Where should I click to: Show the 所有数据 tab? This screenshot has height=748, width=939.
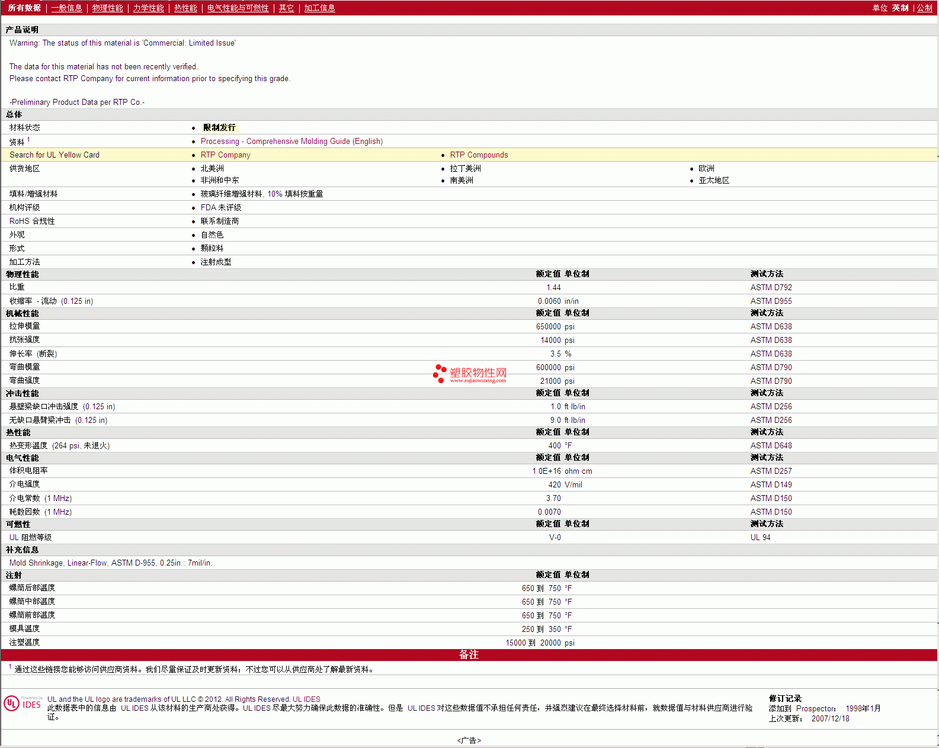(24, 8)
